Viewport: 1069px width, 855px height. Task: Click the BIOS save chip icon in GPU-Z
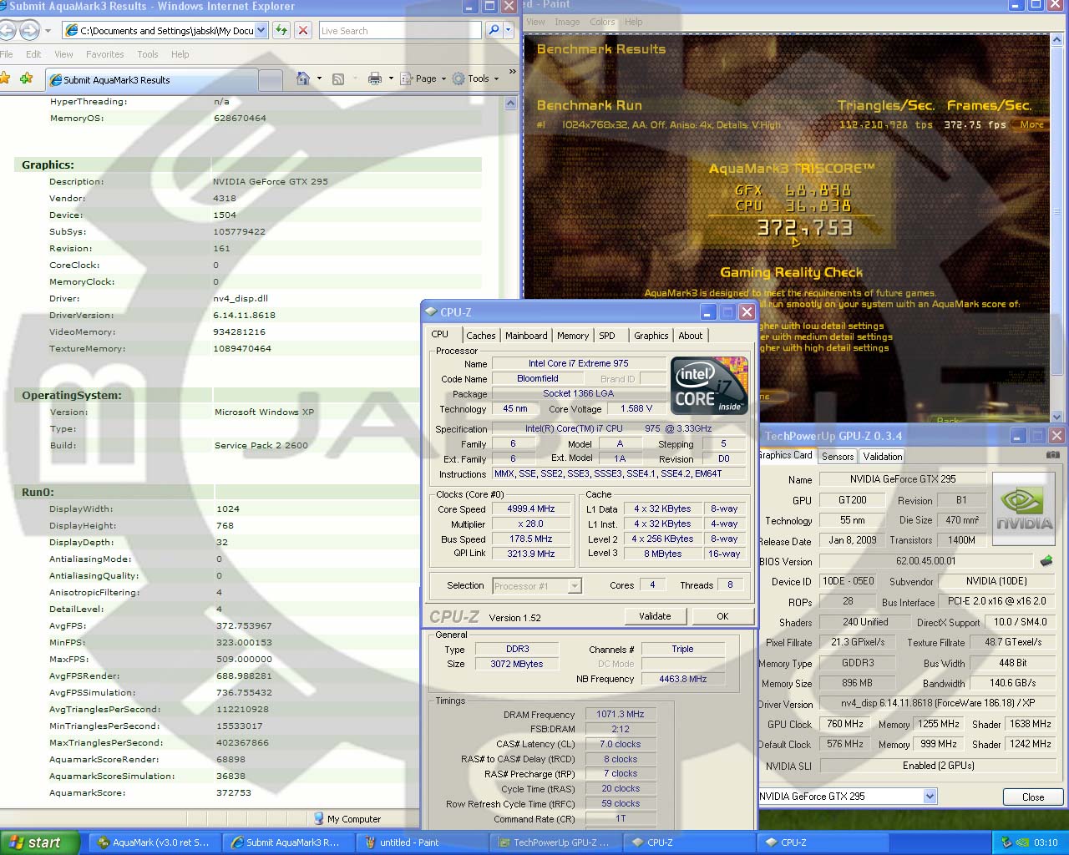pyautogui.click(x=1046, y=561)
